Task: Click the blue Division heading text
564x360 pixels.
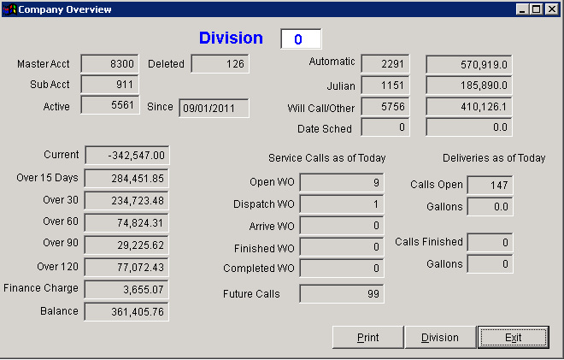Action: [x=231, y=38]
